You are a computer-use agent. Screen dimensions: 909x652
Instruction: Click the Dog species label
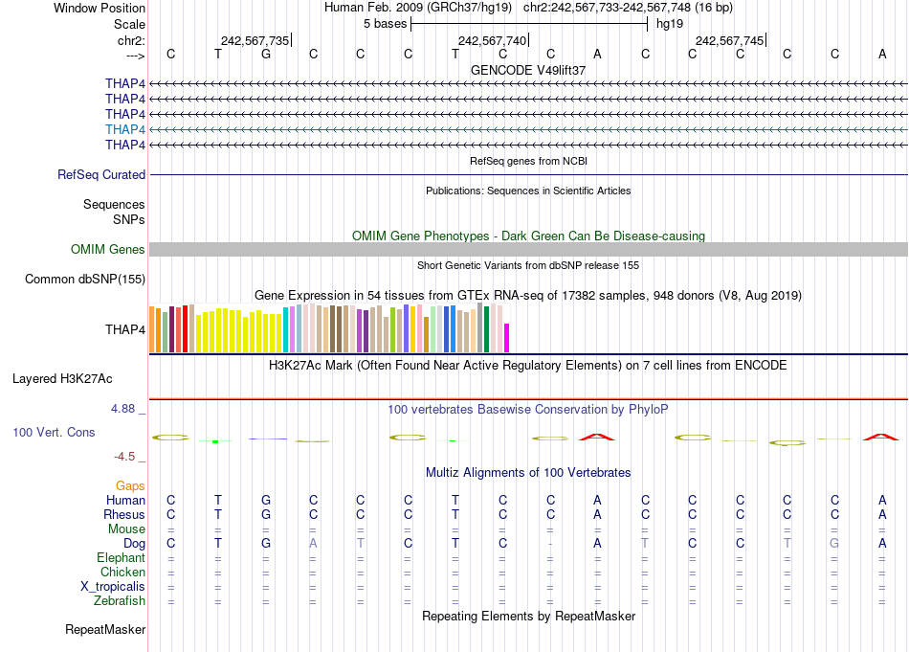coord(135,544)
